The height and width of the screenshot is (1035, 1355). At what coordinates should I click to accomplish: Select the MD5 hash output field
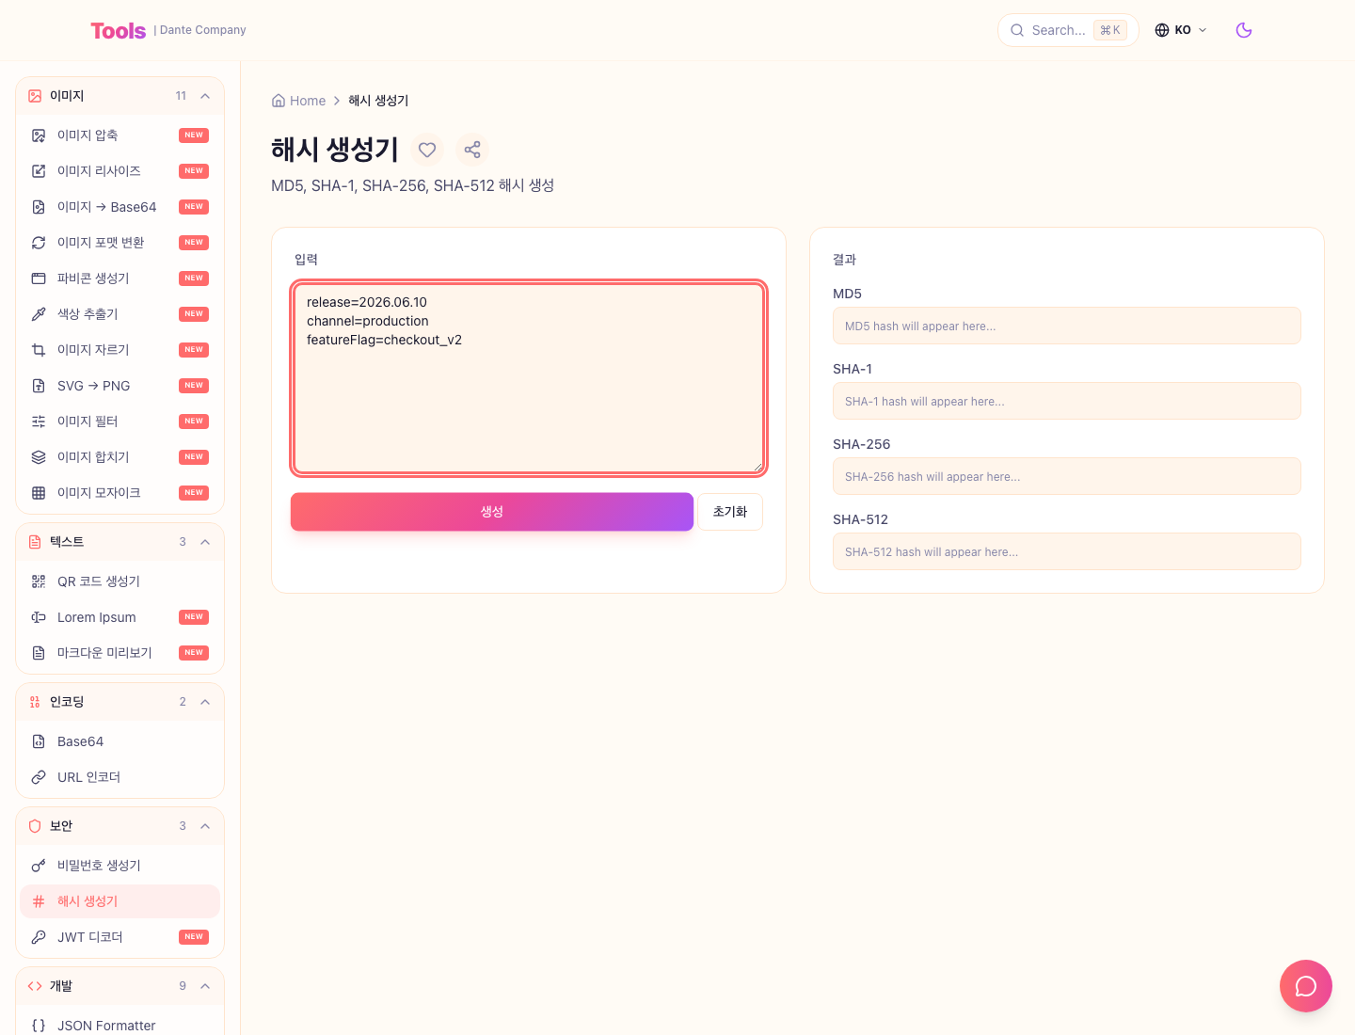1067,326
